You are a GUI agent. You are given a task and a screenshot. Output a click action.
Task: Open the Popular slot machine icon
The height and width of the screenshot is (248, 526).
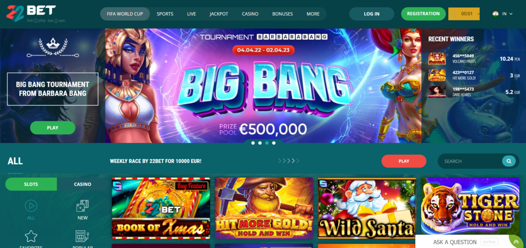(x=83, y=236)
